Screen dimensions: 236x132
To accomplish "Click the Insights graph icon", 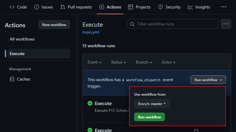I will [190, 7].
